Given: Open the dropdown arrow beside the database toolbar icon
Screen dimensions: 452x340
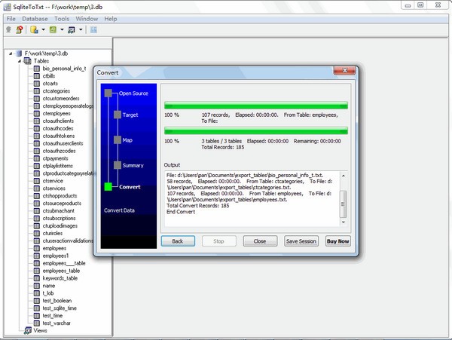Looking at the screenshot, I should click(42, 30).
